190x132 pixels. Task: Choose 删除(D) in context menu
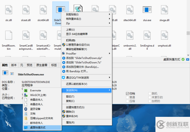coord(87,112)
